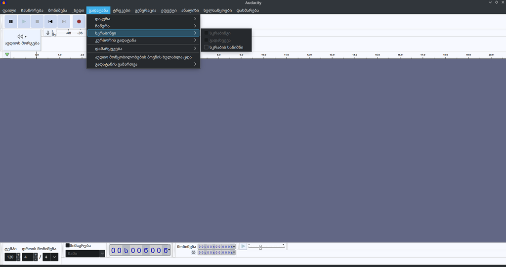Viewport: 506px width, 267px height.
Task: Click the play-at-speed button at the bottom
Action: [243, 246]
